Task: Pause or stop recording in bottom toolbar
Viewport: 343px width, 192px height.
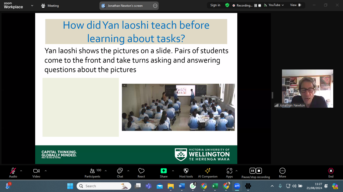Action: 256,171
